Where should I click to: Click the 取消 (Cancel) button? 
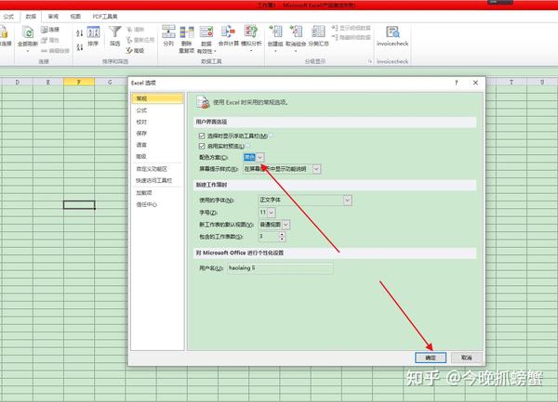click(467, 357)
